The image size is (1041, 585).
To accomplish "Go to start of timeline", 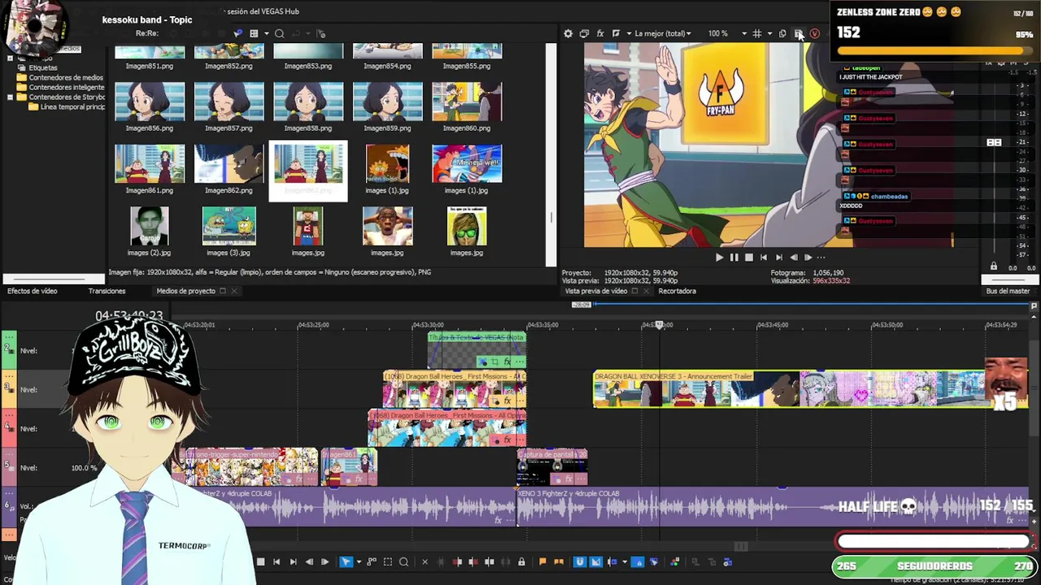I will (x=277, y=561).
